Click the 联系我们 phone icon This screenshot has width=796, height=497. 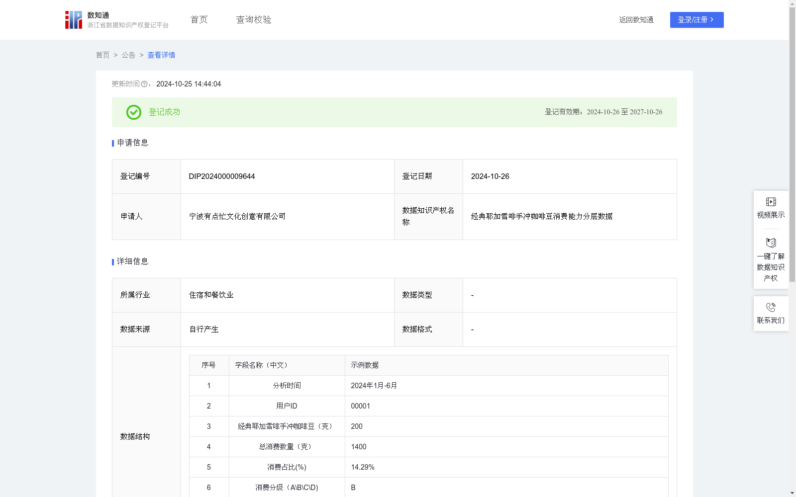coord(771,307)
